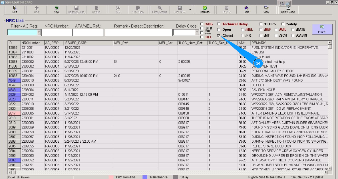The image size is (338, 179).
Task: Tick the :SCH checkbox
Action: 276,36
